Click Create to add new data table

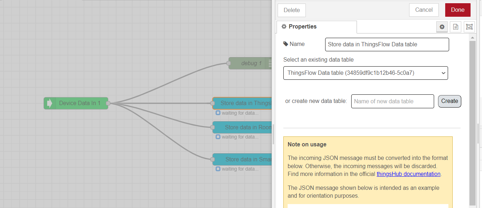pyautogui.click(x=449, y=101)
